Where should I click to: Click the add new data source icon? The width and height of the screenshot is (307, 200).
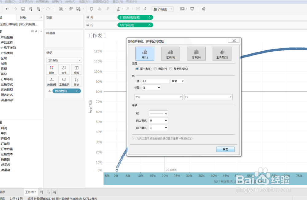[31, 9]
